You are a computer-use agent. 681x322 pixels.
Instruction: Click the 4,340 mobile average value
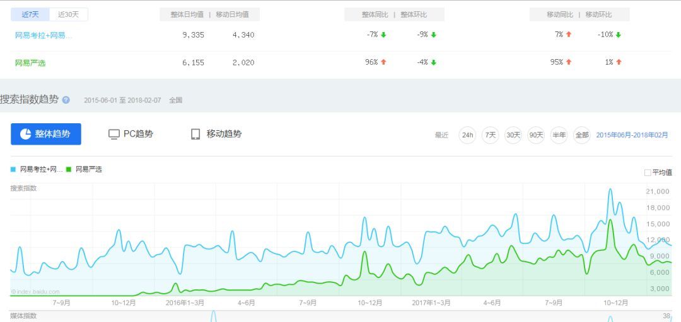(x=243, y=35)
